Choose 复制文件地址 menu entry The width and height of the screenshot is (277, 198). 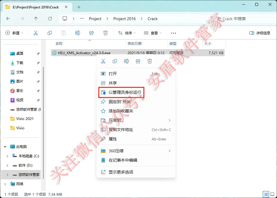136,130
